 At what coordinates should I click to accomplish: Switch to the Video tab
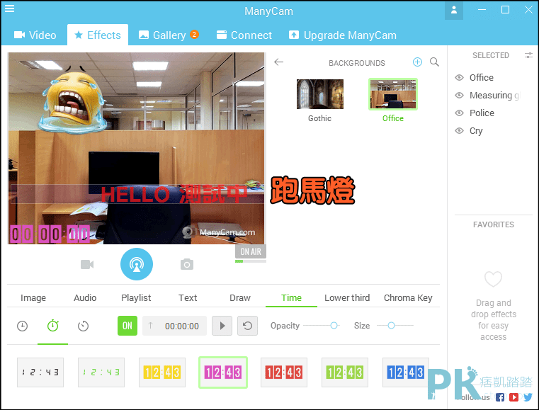[x=35, y=35]
